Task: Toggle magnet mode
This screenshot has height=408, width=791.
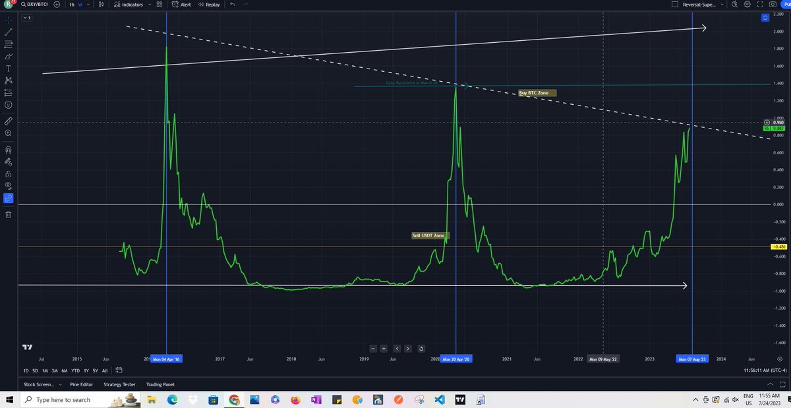Action: 8,149
